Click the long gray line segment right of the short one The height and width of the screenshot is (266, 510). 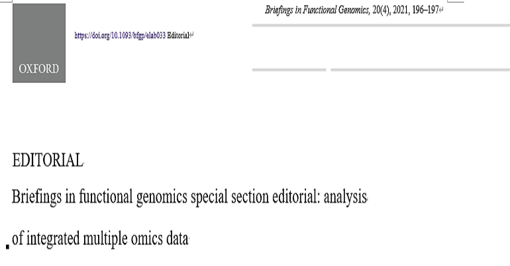point(420,70)
